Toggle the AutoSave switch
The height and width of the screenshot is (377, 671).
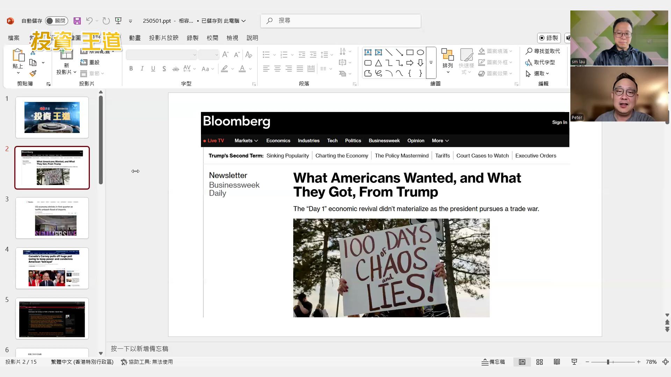[x=56, y=21]
